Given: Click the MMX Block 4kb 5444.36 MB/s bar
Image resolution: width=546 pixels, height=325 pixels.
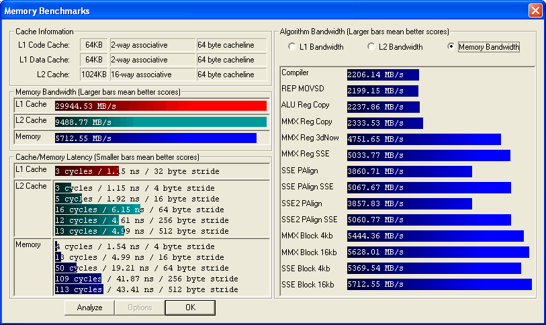Looking at the screenshot, I should (435, 236).
